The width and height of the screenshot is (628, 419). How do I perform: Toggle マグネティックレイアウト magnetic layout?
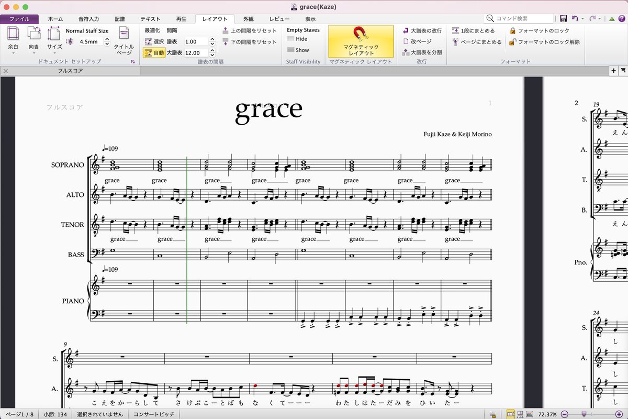(361, 41)
